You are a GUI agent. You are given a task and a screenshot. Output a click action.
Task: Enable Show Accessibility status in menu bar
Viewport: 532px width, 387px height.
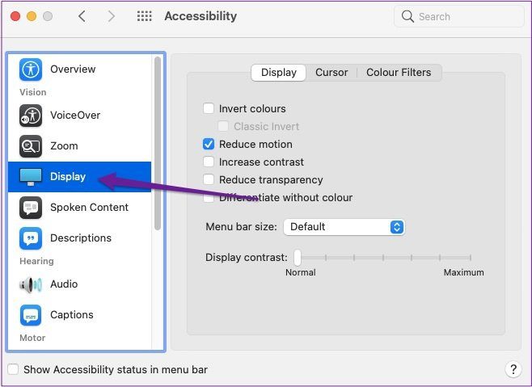(13, 369)
